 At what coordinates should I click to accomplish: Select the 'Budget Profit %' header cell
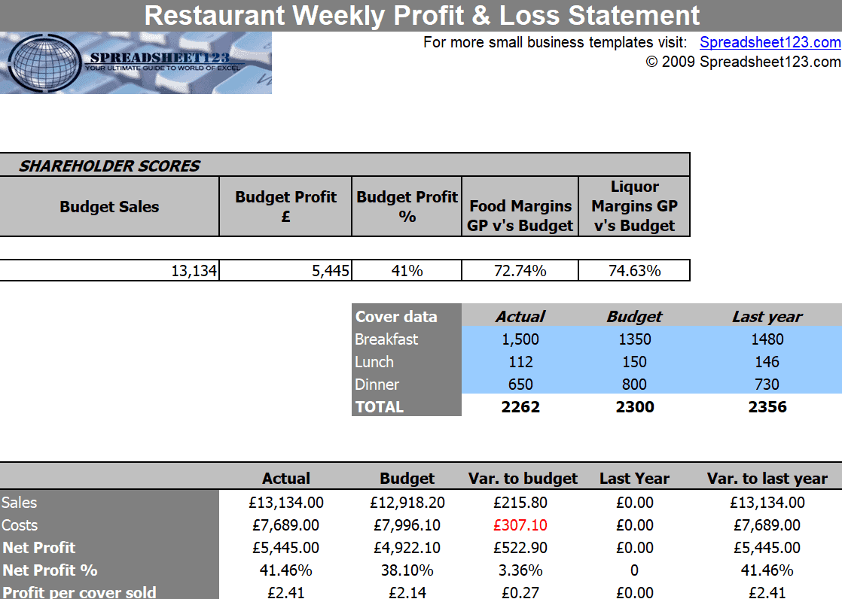[x=407, y=207]
